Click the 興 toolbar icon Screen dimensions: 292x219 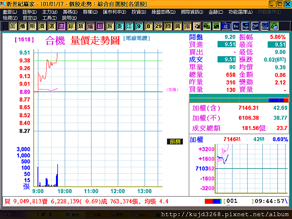tap(178, 26)
